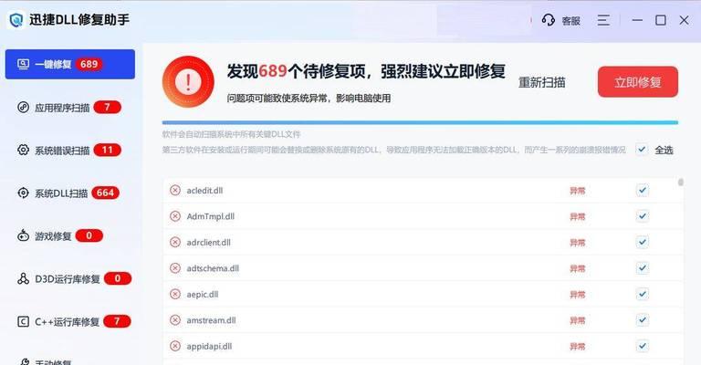This screenshot has height=365, width=701.
Task: Click the aepic.dll file name
Action: (203, 294)
